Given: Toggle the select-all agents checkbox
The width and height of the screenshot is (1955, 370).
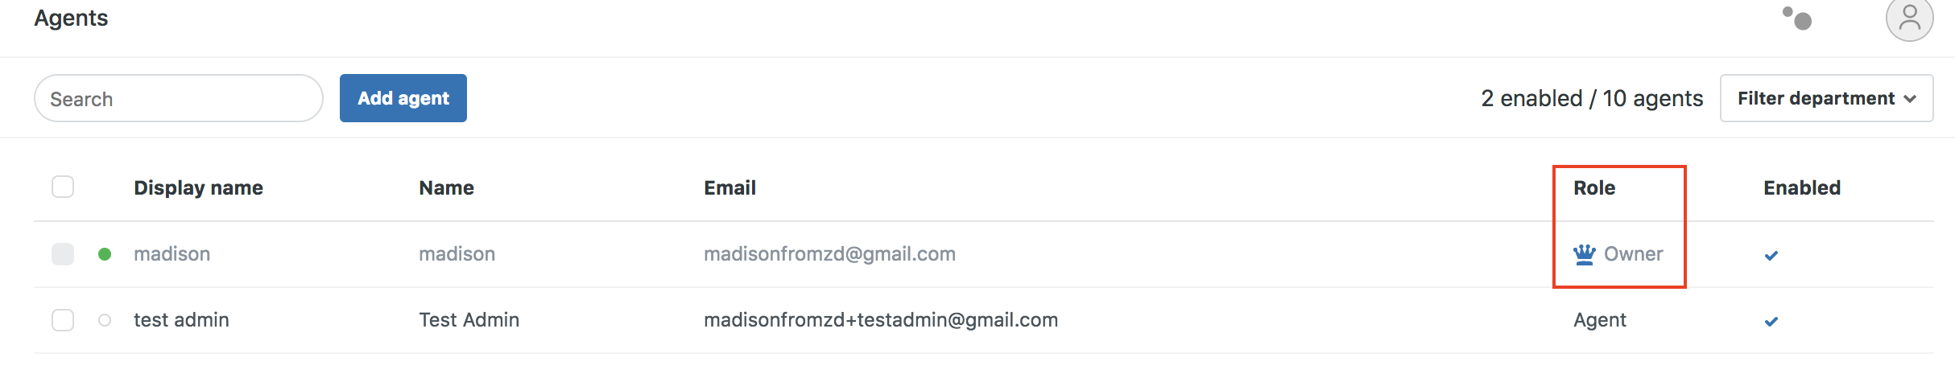Looking at the screenshot, I should pos(63,187).
